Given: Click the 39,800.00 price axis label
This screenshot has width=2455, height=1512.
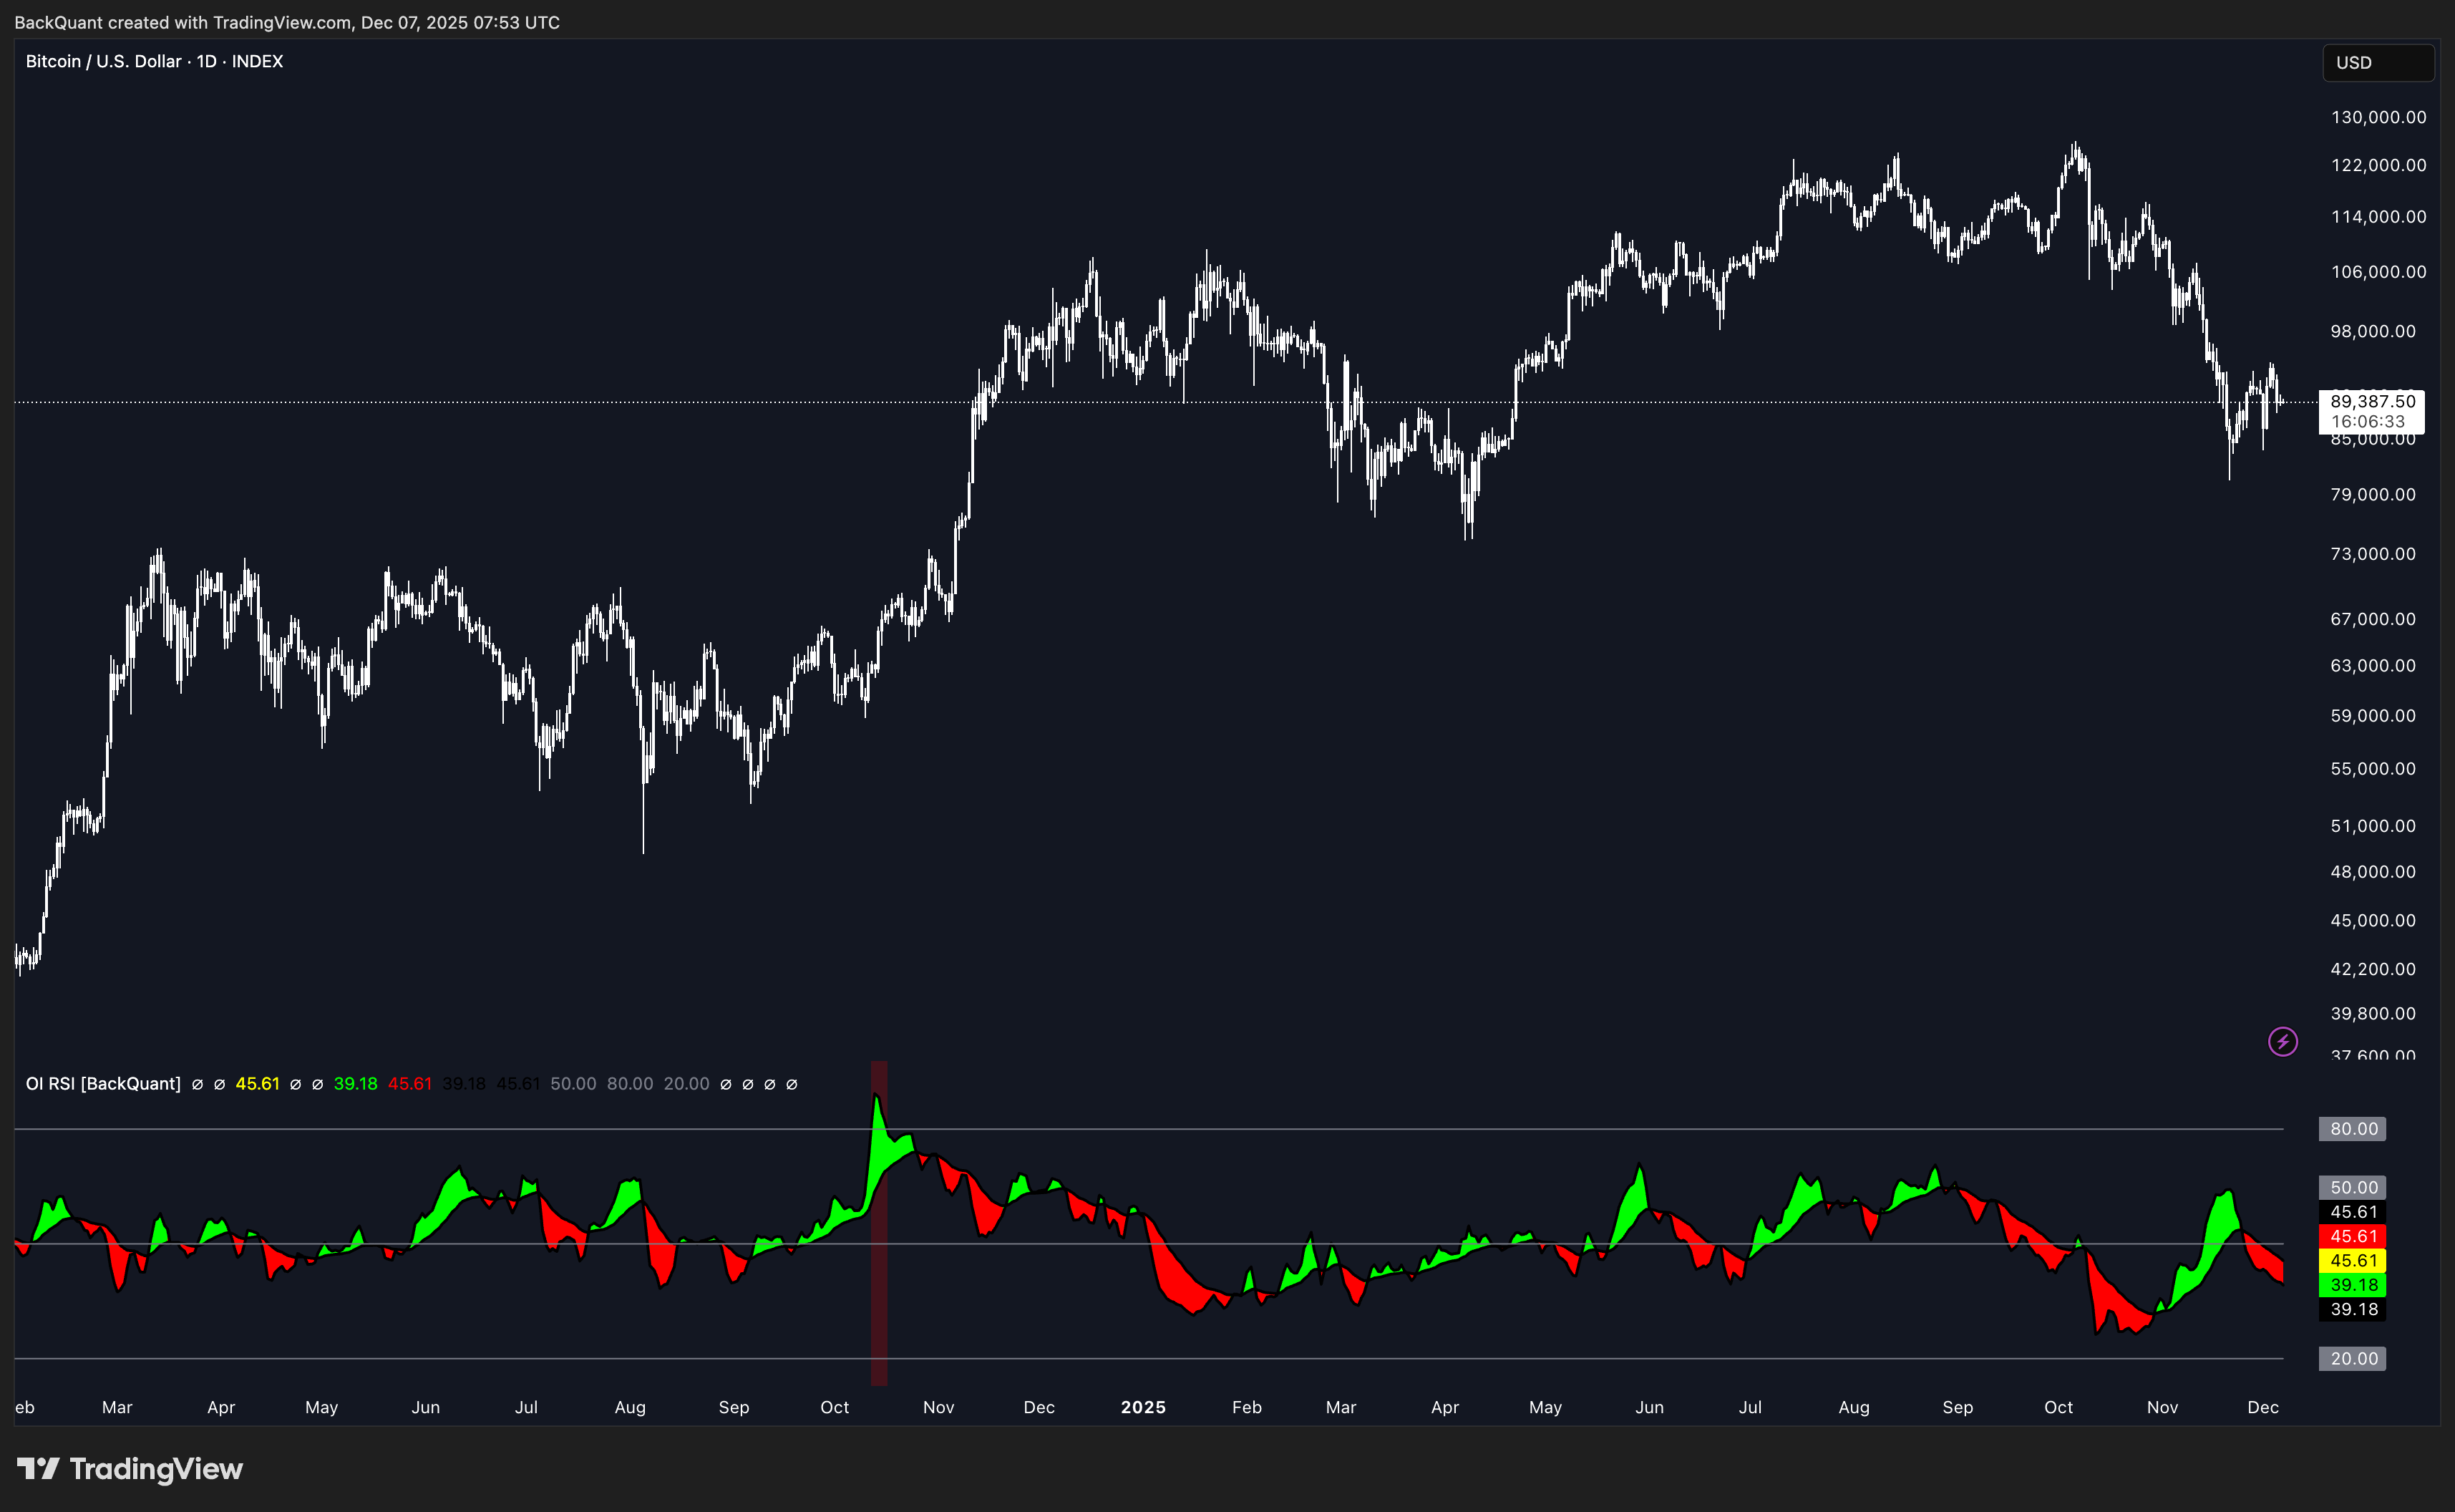Looking at the screenshot, I should [2373, 1014].
